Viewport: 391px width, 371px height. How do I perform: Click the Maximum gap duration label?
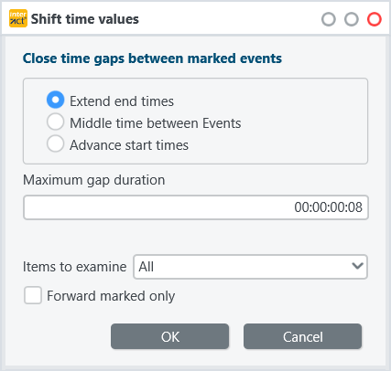tap(94, 180)
